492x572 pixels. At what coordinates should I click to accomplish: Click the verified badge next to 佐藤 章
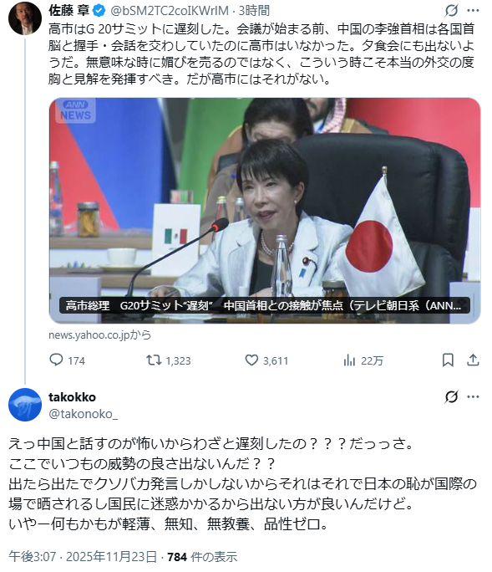[x=99, y=11]
